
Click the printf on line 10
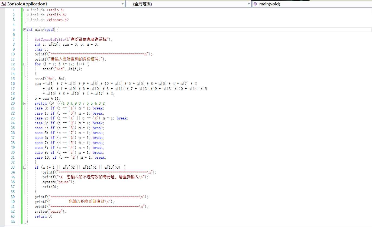click(x=94, y=54)
